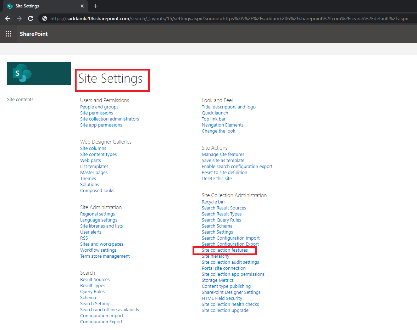
Task: Open Top link bar settings
Action: tap(213, 119)
